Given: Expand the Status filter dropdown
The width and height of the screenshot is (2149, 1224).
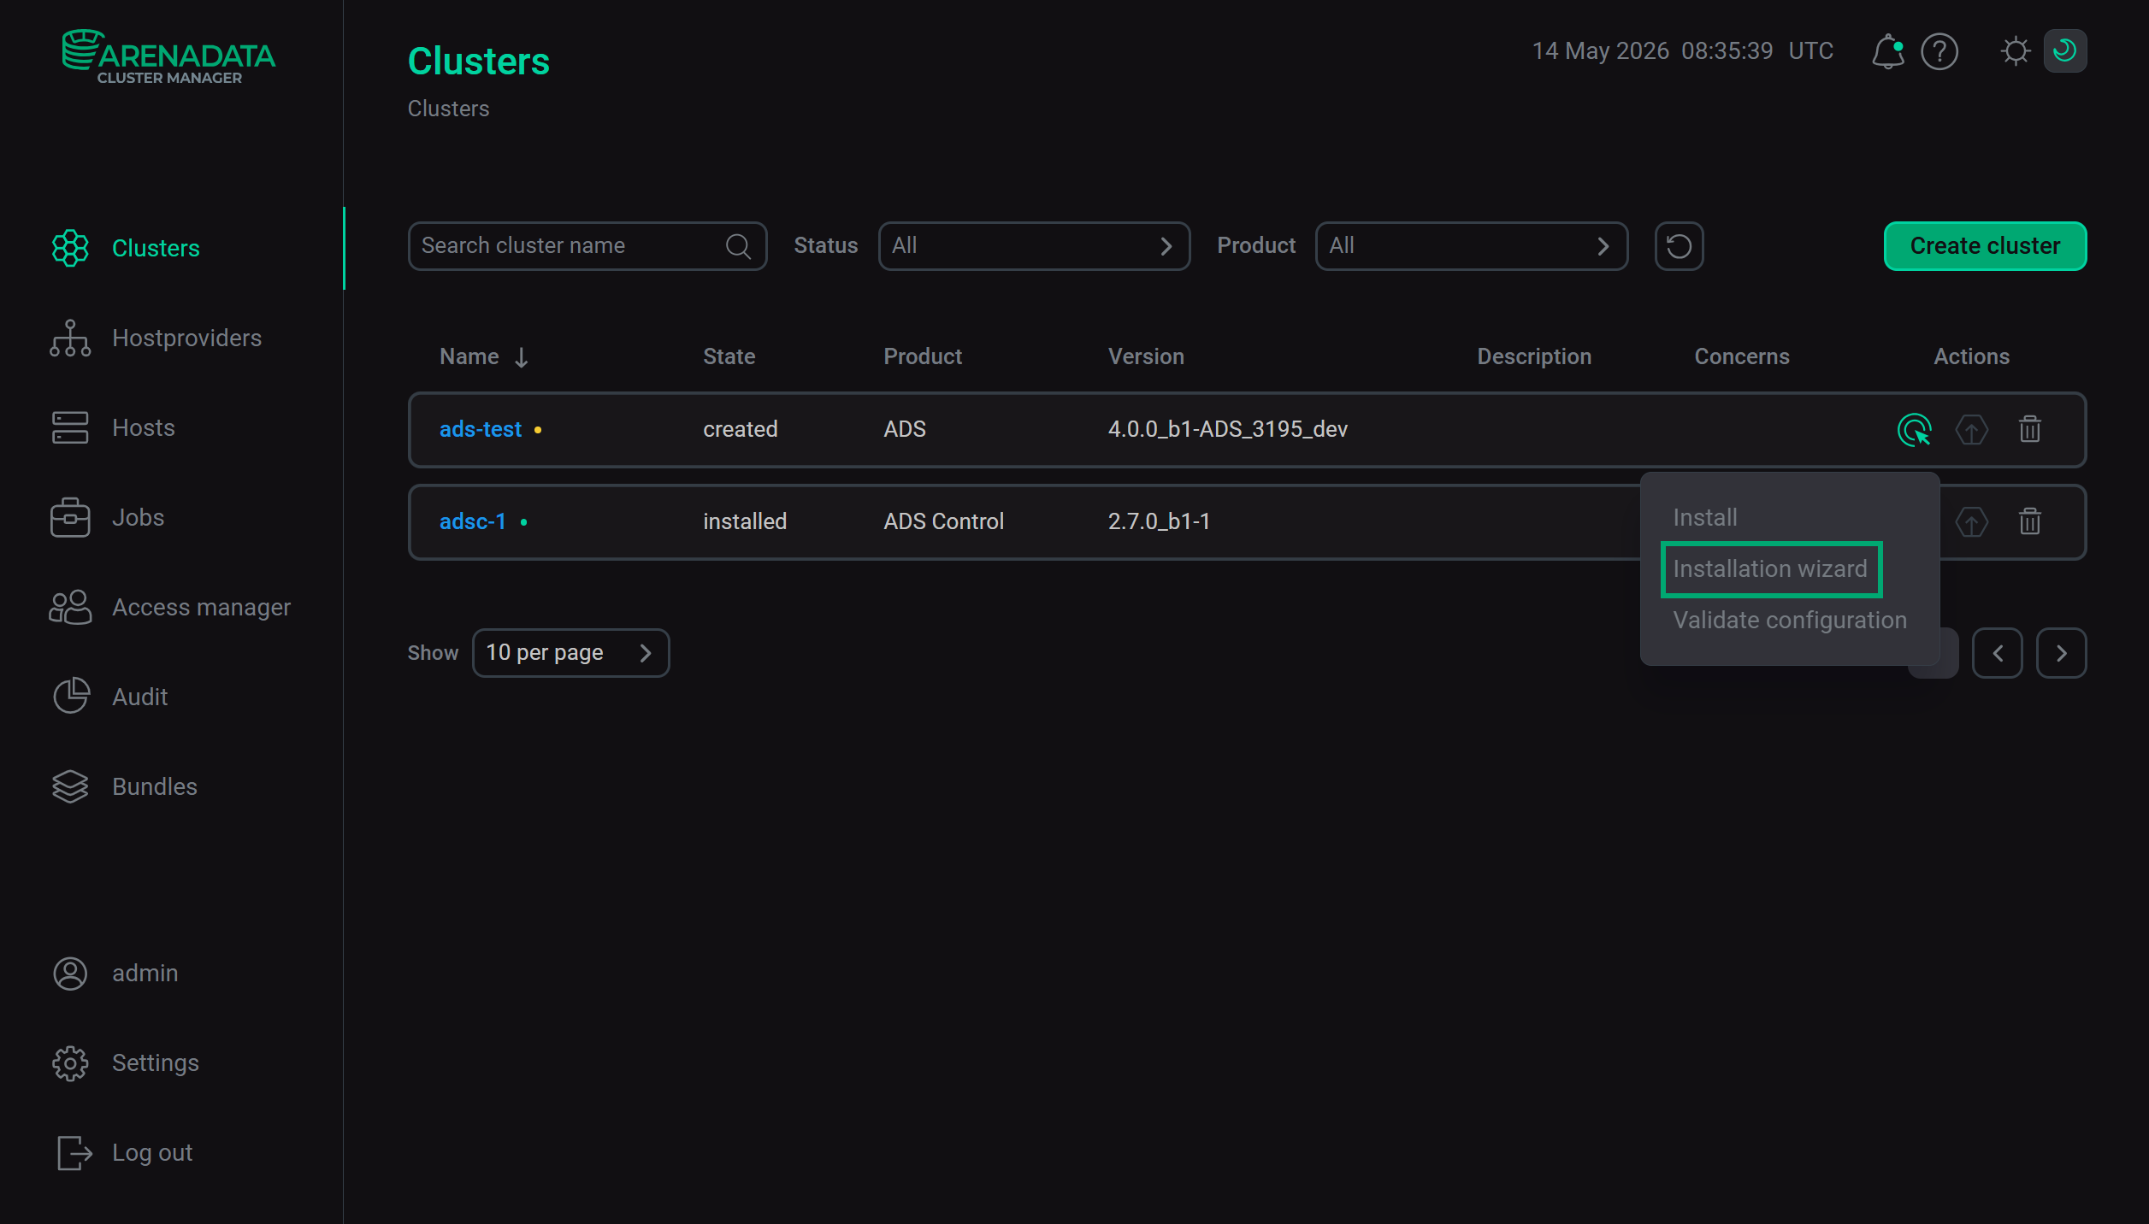Looking at the screenshot, I should click(x=1034, y=246).
